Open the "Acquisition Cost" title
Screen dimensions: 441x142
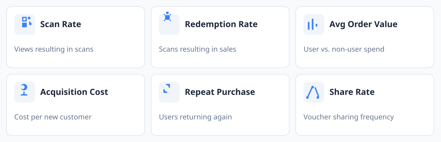point(74,92)
